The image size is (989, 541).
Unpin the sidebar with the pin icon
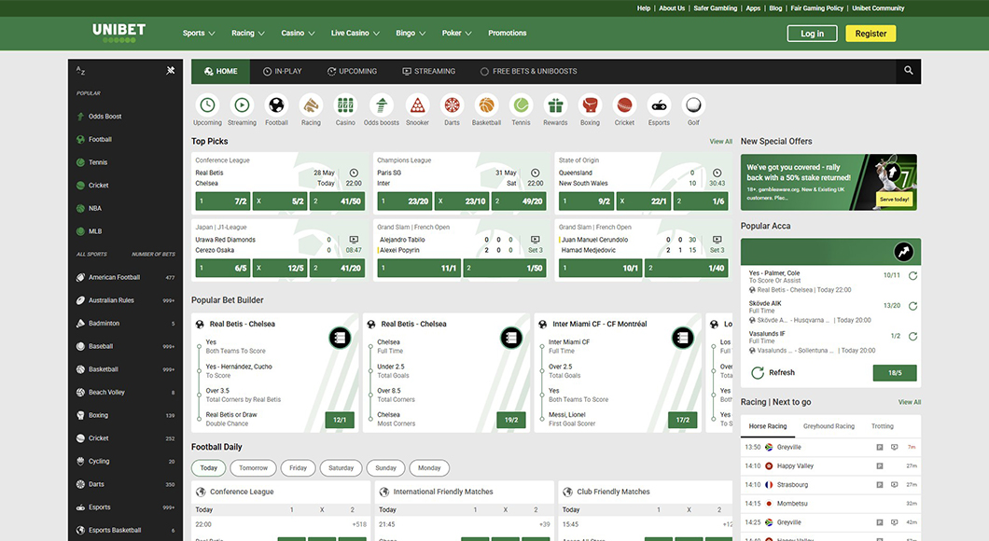(x=171, y=71)
